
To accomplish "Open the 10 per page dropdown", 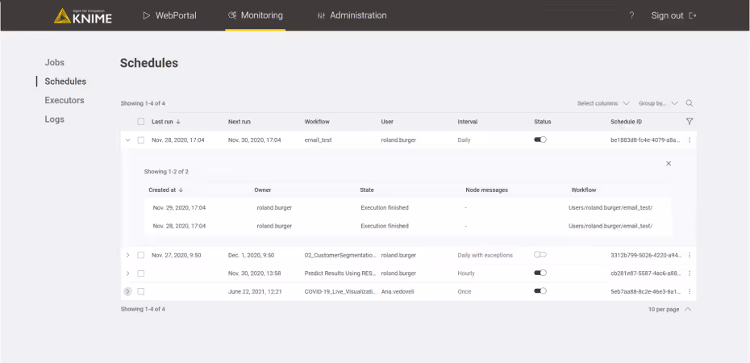I will point(669,310).
